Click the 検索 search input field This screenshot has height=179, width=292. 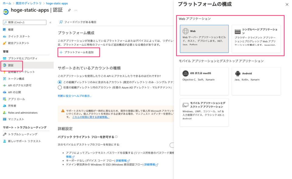tap(24, 22)
